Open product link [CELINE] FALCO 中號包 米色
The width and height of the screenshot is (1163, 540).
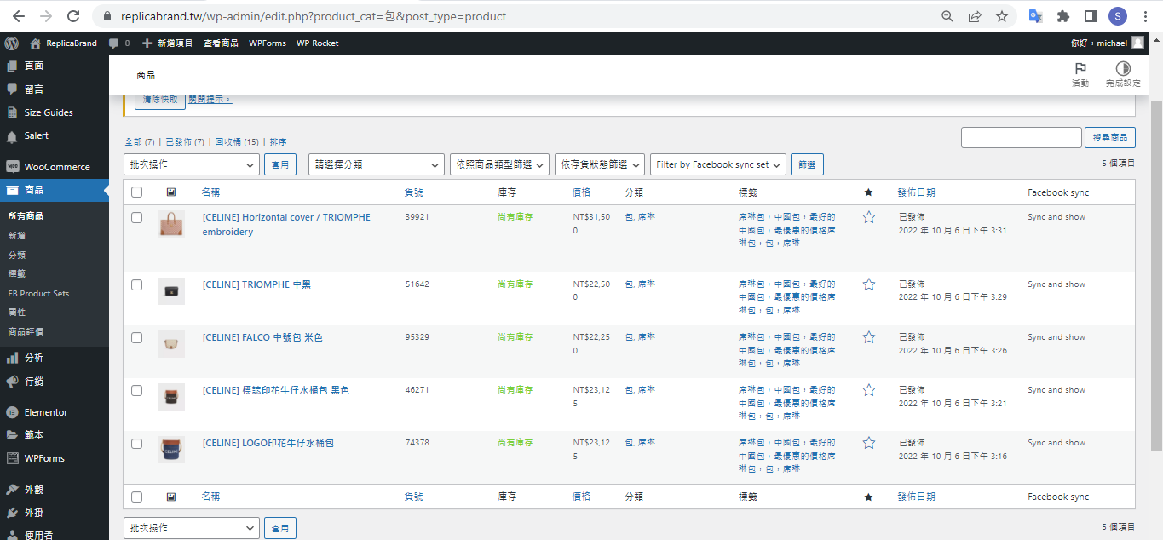point(262,337)
